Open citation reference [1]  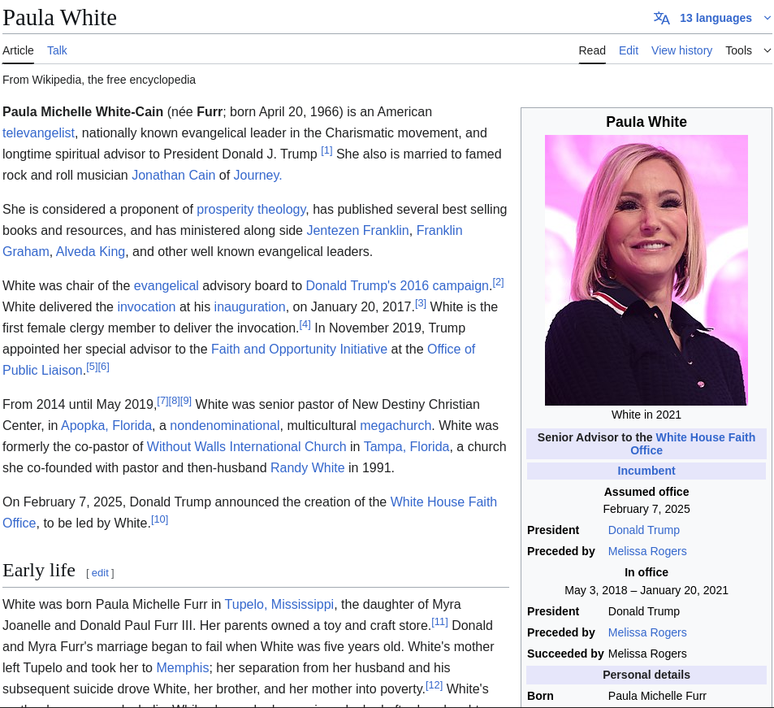tap(326, 150)
